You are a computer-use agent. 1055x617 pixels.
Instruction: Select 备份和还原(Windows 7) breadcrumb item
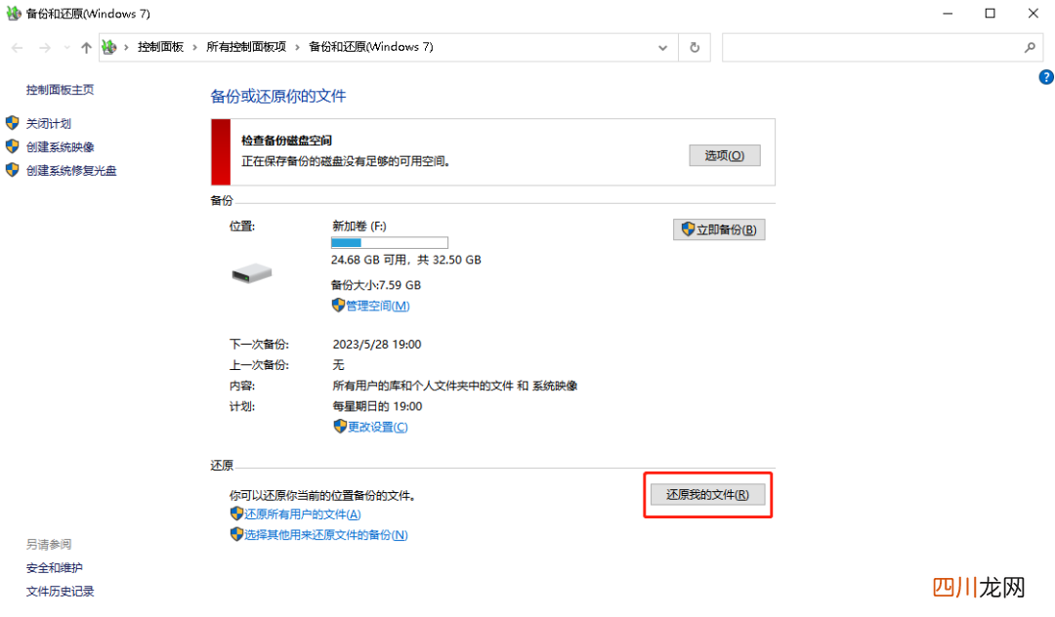click(371, 47)
